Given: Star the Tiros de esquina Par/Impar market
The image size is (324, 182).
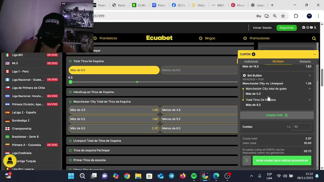Looking at the screenshot, I should pos(70,150).
